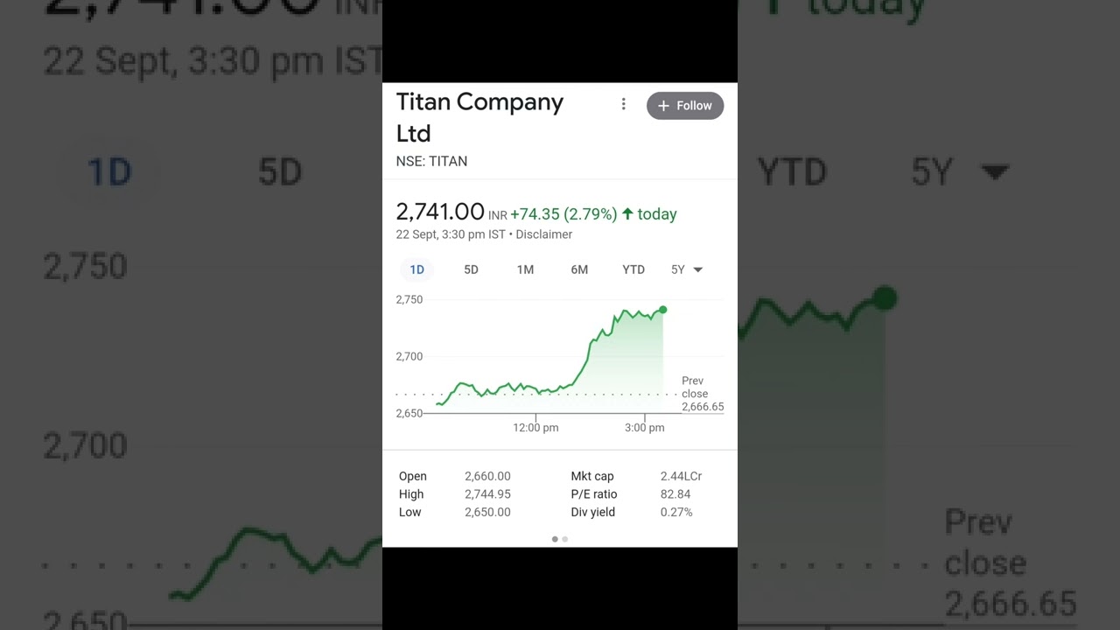Open the Disclaimer link
Viewport: 1120px width, 630px height.
coord(543,234)
